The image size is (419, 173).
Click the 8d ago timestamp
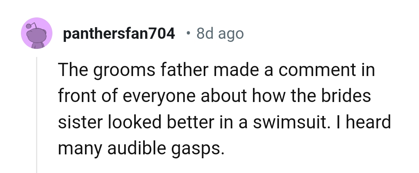click(x=220, y=34)
